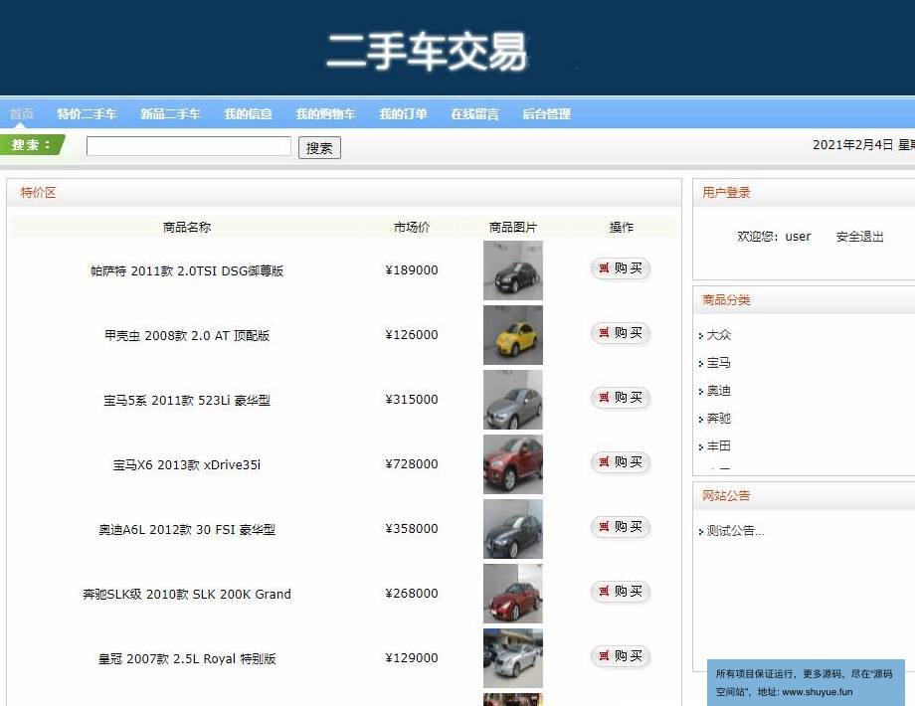Viewport: 915px width, 706px height.
Task: Select the 丰田 category link
Action: click(x=718, y=445)
